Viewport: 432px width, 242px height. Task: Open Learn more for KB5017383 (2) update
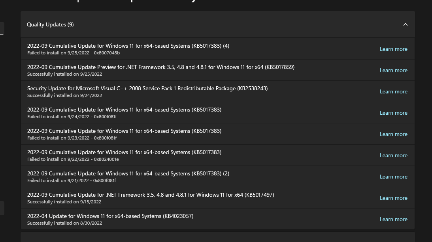pyautogui.click(x=393, y=177)
